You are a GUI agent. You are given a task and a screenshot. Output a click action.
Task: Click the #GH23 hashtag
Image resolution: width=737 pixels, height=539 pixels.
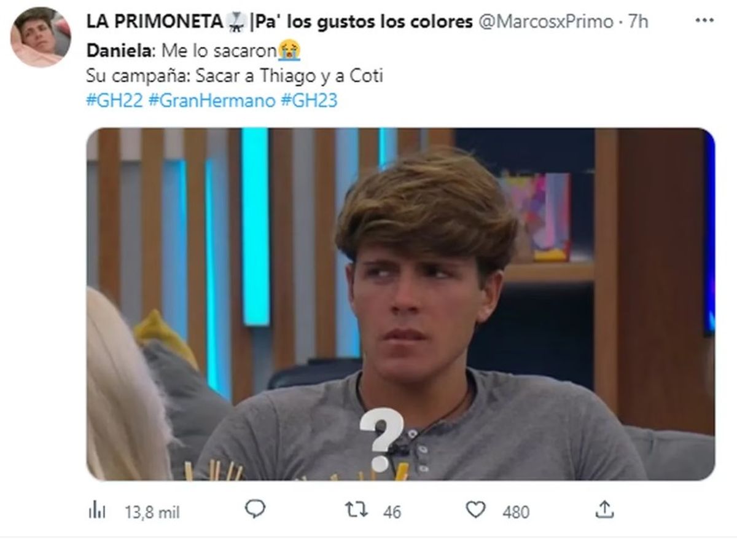coord(309,100)
